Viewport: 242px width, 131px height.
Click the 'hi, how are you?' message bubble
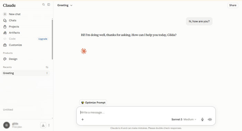coord(199,21)
